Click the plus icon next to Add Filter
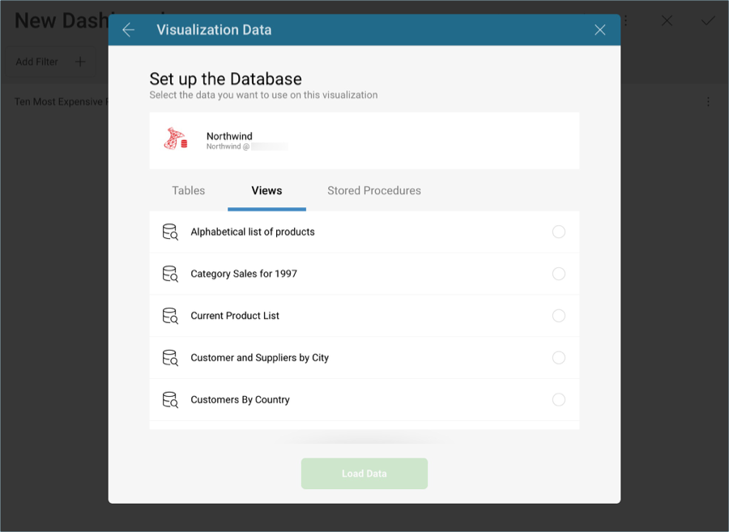 [80, 62]
